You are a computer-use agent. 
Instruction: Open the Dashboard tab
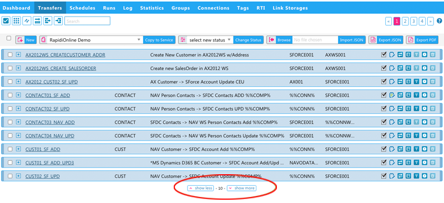pyautogui.click(x=17, y=8)
